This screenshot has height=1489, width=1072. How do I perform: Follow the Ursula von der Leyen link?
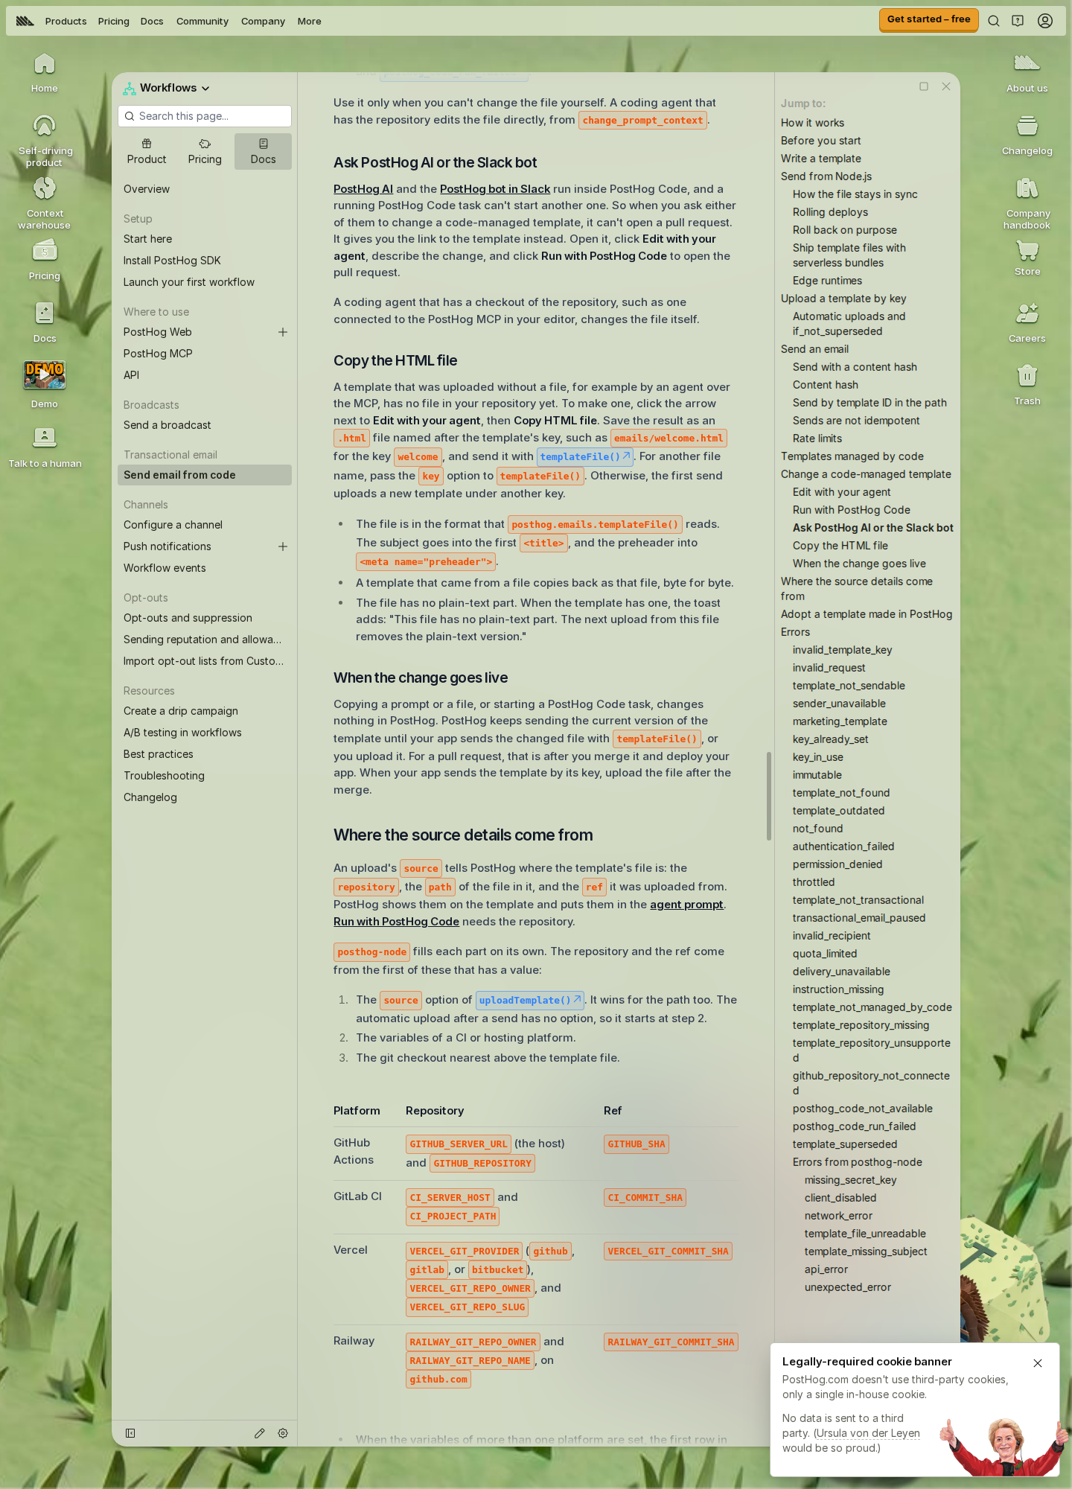pos(869,1433)
